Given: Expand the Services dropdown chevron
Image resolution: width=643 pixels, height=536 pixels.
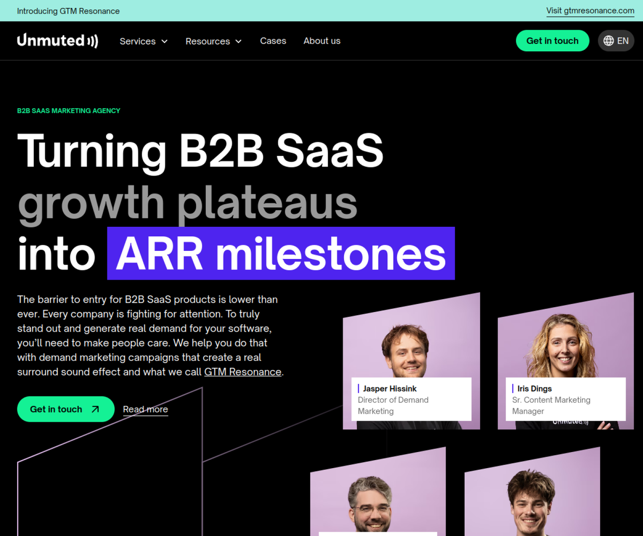Looking at the screenshot, I should point(164,41).
